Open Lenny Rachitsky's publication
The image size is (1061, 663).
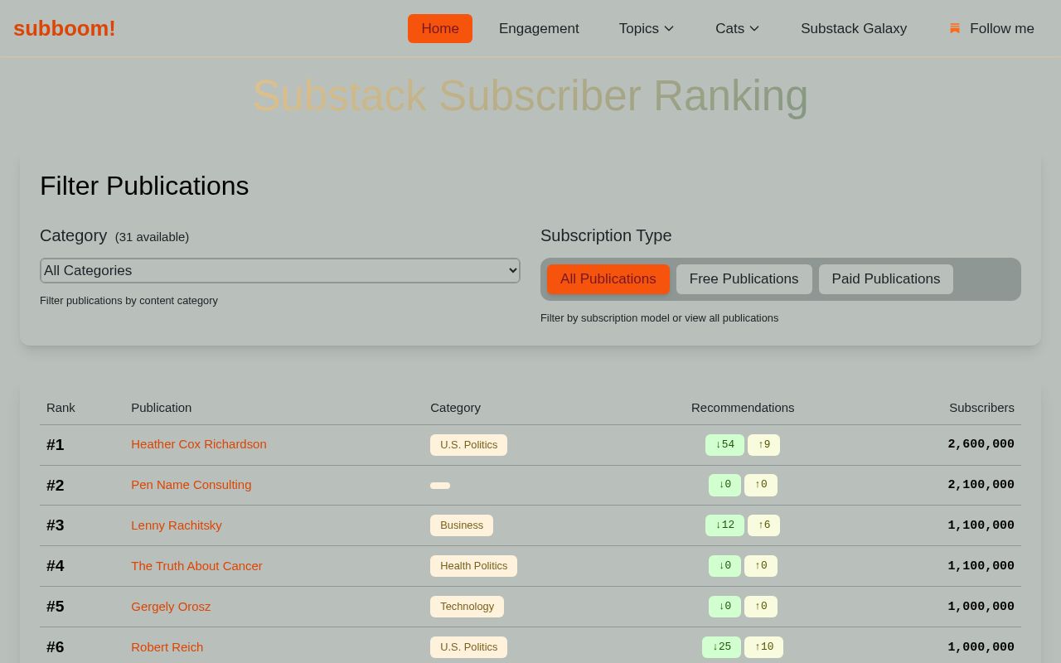pyautogui.click(x=177, y=525)
